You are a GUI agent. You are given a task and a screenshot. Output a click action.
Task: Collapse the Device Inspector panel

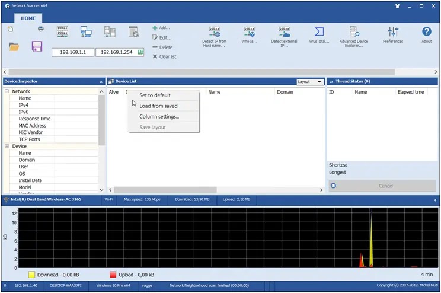pyautogui.click(x=101, y=82)
